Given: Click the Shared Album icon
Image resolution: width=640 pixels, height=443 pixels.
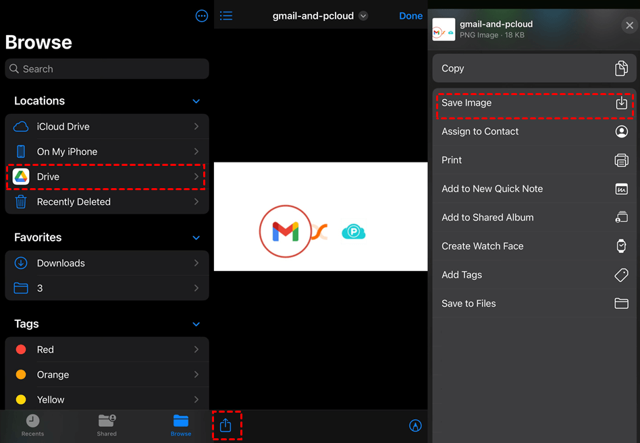Looking at the screenshot, I should [621, 217].
